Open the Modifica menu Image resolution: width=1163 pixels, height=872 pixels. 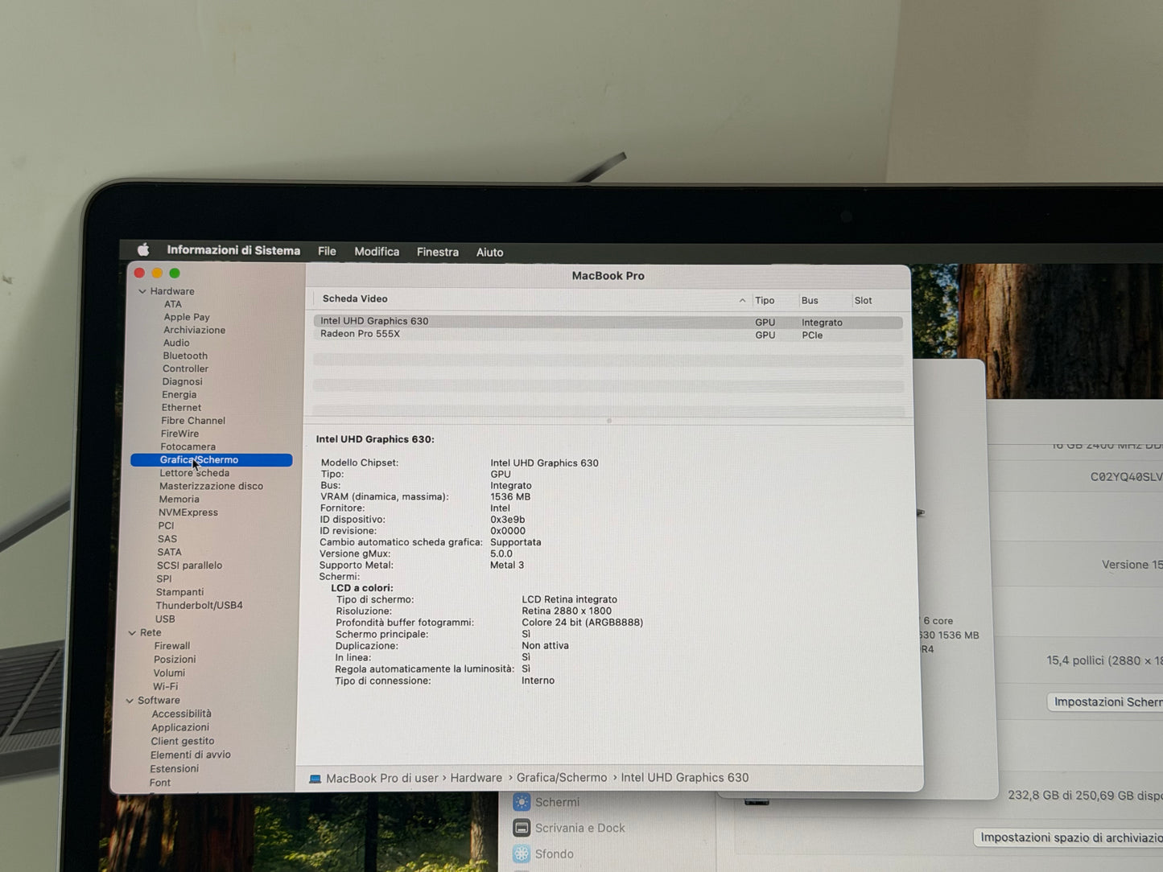tap(377, 252)
